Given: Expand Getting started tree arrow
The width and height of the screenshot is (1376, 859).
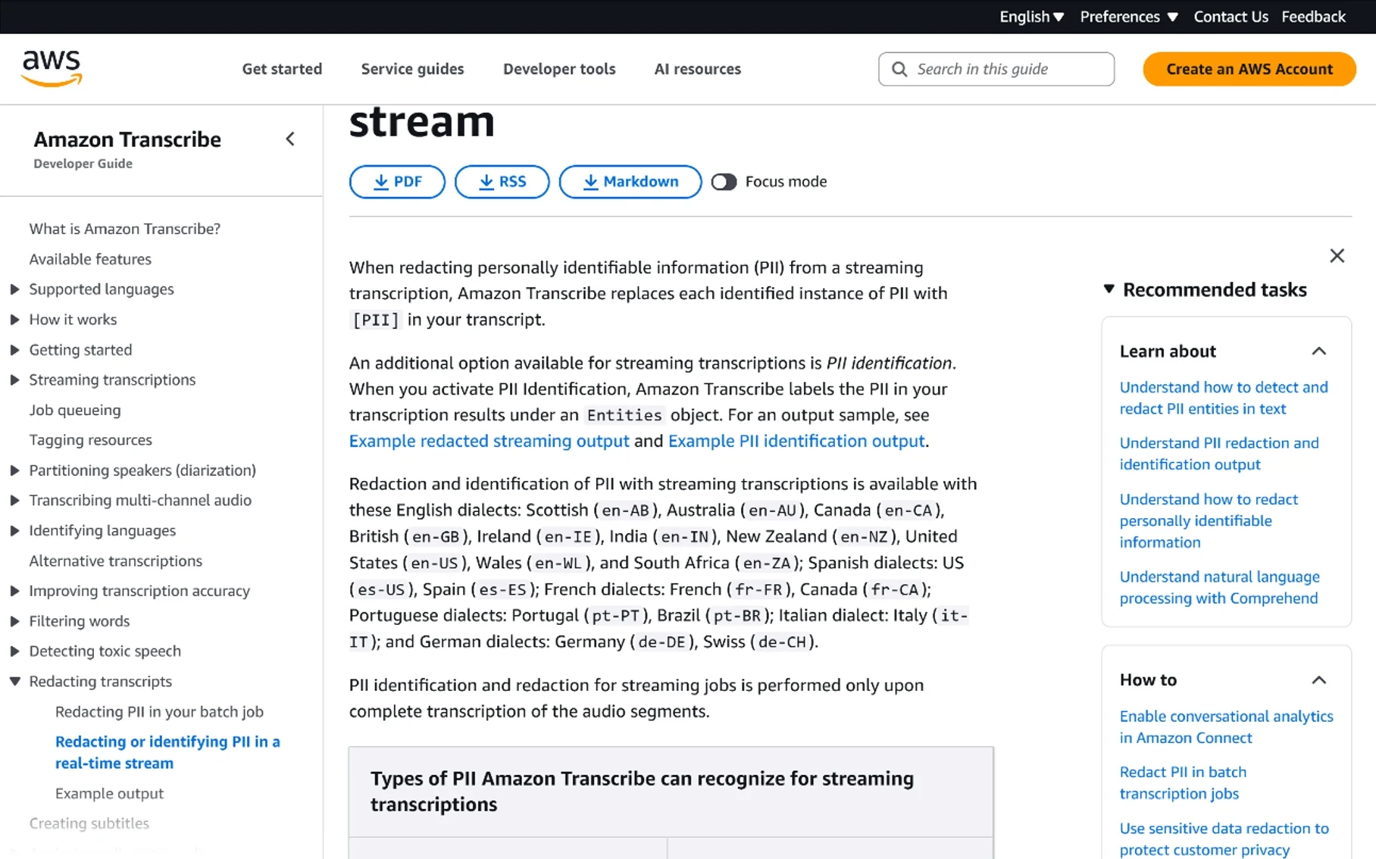Looking at the screenshot, I should click(x=14, y=350).
